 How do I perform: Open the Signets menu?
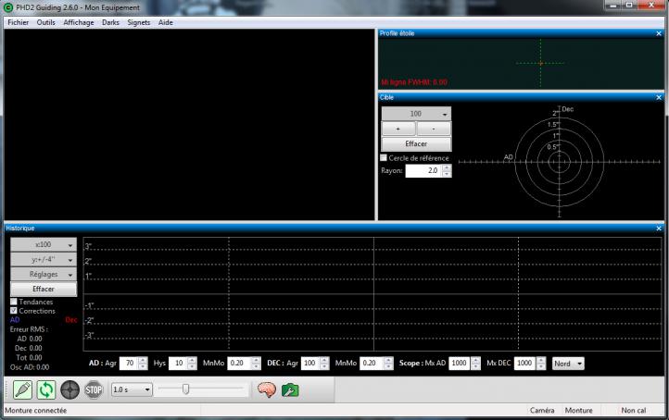click(x=139, y=22)
